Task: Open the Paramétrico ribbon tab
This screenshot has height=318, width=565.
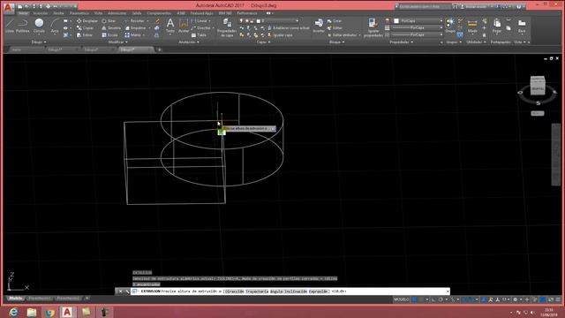Action: (x=79, y=13)
